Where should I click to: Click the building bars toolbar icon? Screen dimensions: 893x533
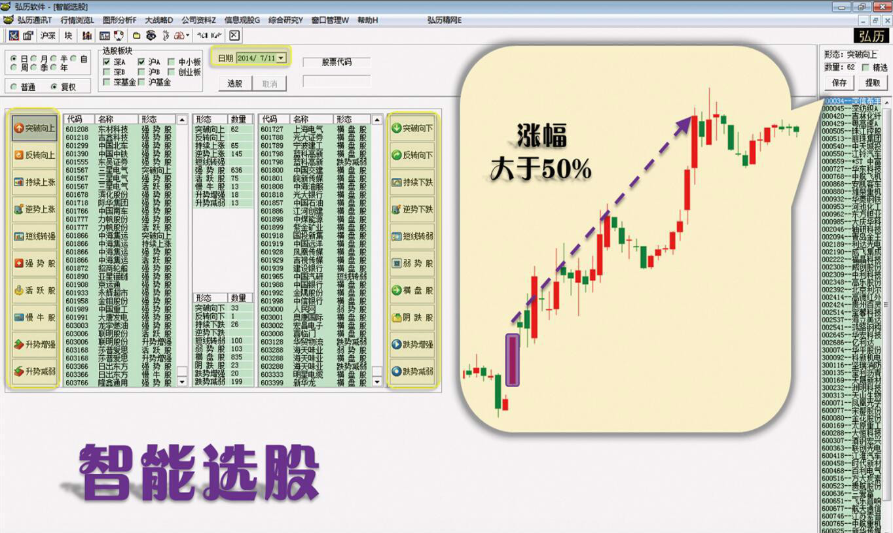coord(86,35)
